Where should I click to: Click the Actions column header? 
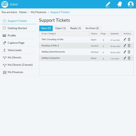tap(127, 34)
